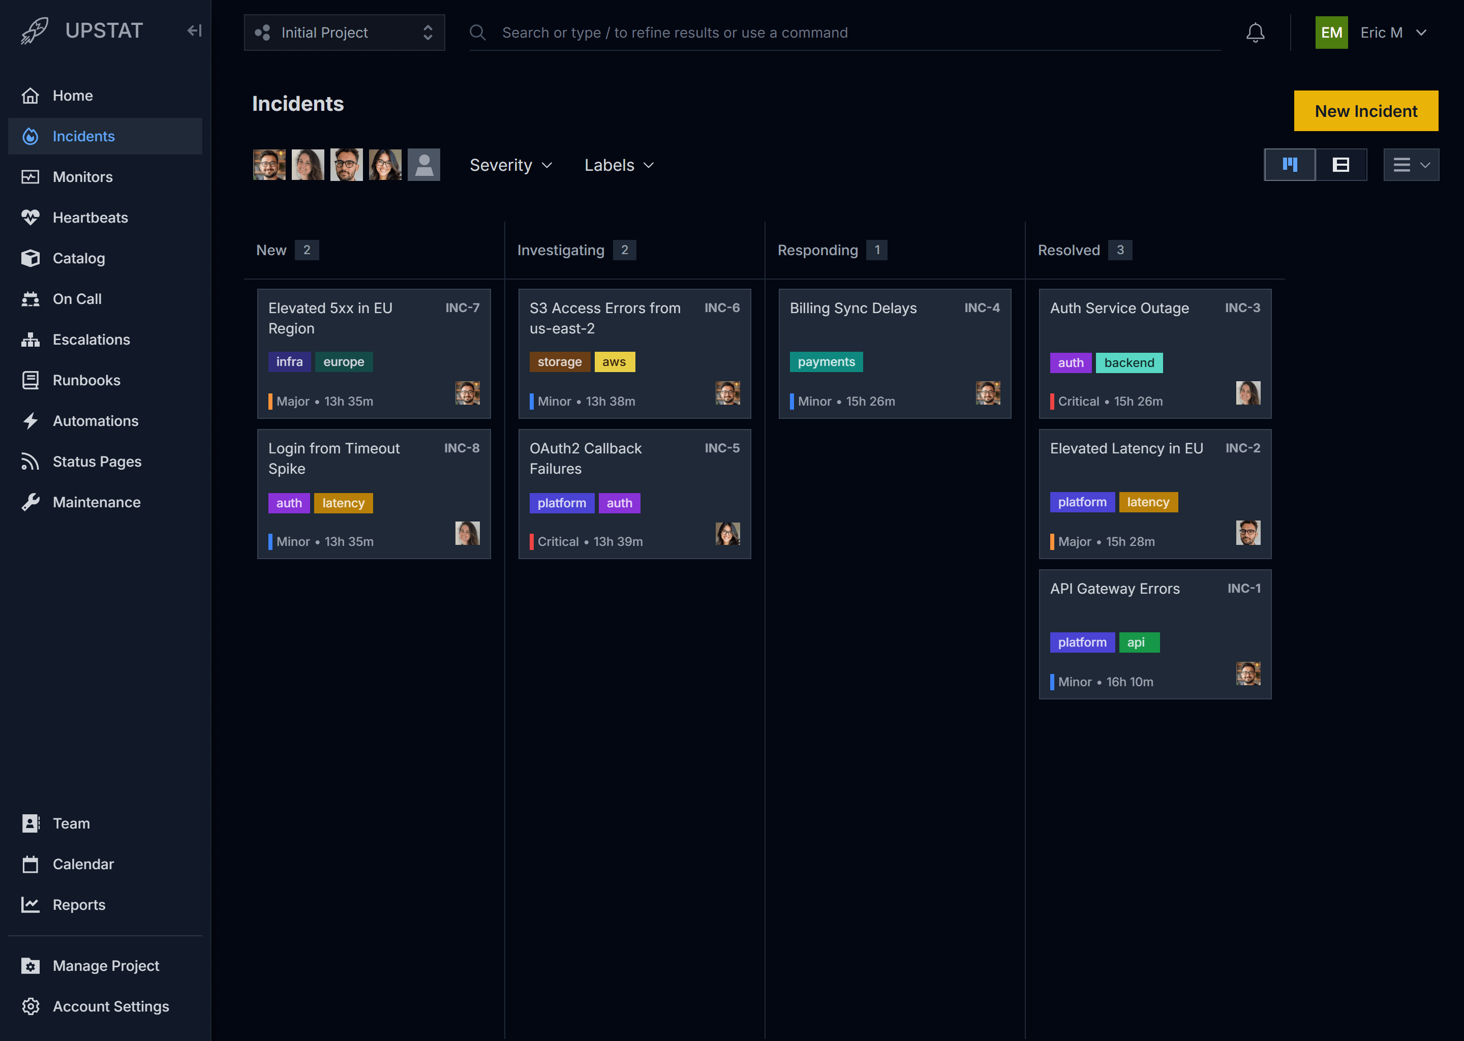Viewport: 1464px width, 1041px height.
Task: Open the Billing Sync Delays incident
Action: point(852,309)
